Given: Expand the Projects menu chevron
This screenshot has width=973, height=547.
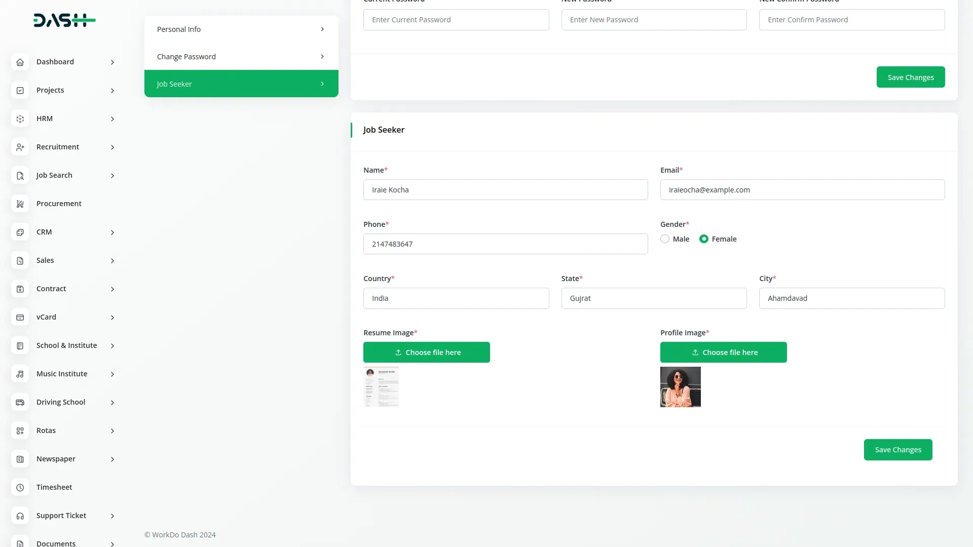Looking at the screenshot, I should pyautogui.click(x=113, y=91).
